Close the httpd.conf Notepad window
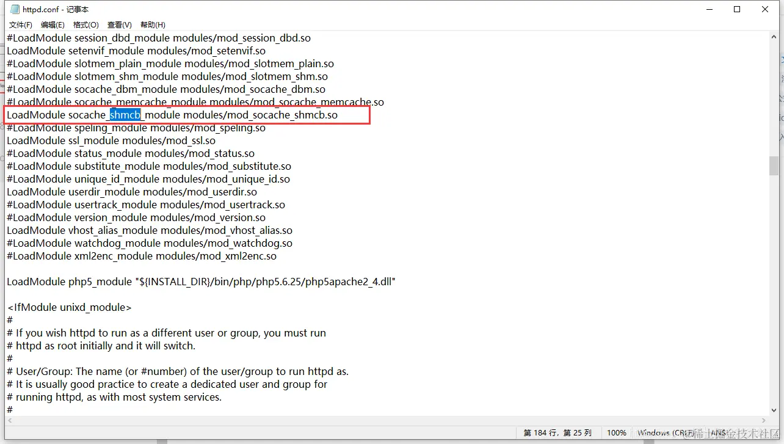Screen dimensions: 784x444 point(765,9)
